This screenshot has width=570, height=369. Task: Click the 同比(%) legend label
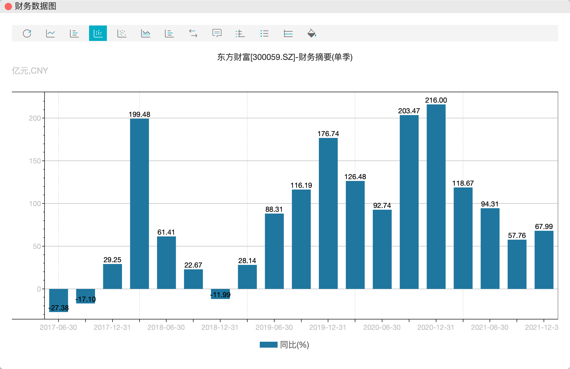click(294, 345)
